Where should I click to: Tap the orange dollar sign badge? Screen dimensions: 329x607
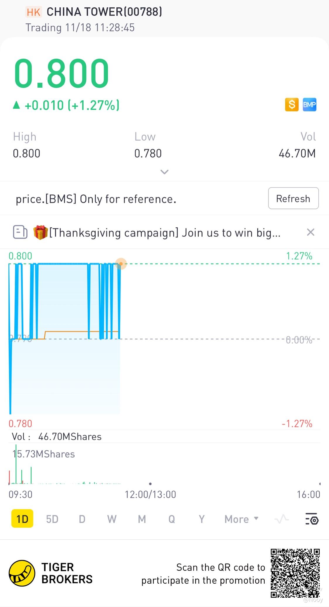[x=292, y=105]
